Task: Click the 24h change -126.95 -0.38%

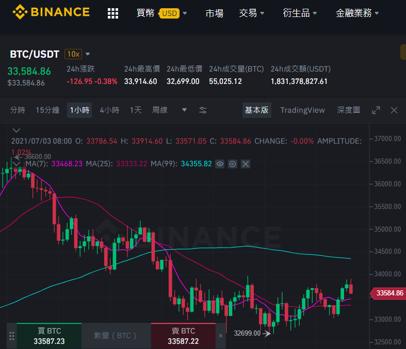Action: (92, 81)
